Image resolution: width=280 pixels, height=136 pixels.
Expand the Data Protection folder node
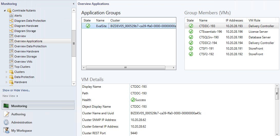click(7, 77)
